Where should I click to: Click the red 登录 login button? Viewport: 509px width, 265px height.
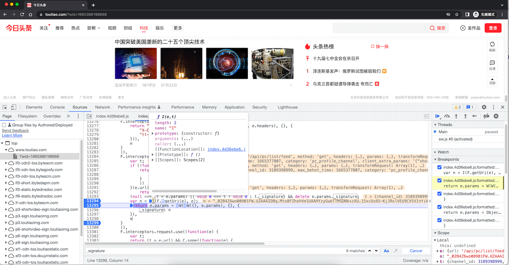(x=493, y=28)
